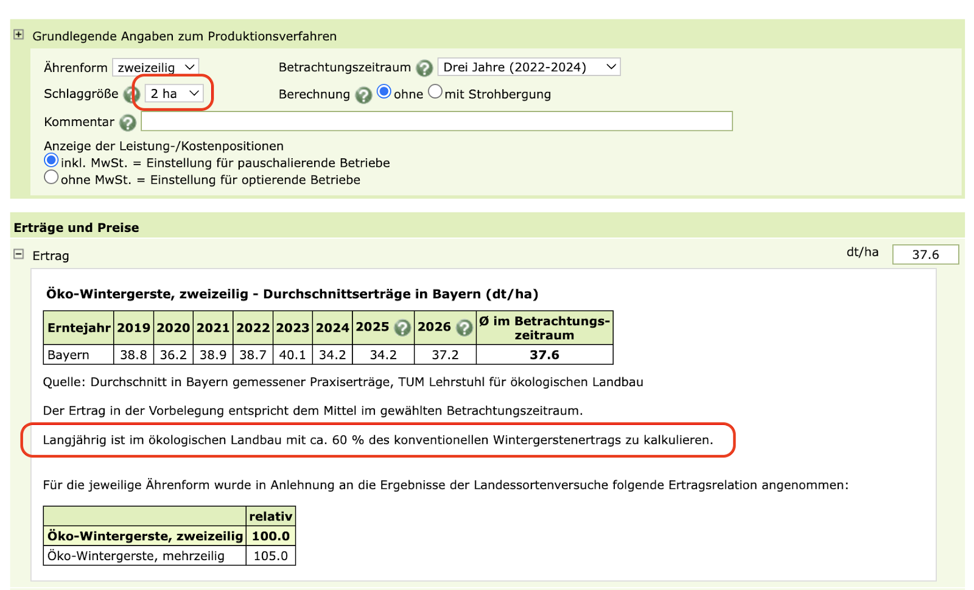Switch to ohne MwSt. for optierende Betriebe

[x=51, y=177]
